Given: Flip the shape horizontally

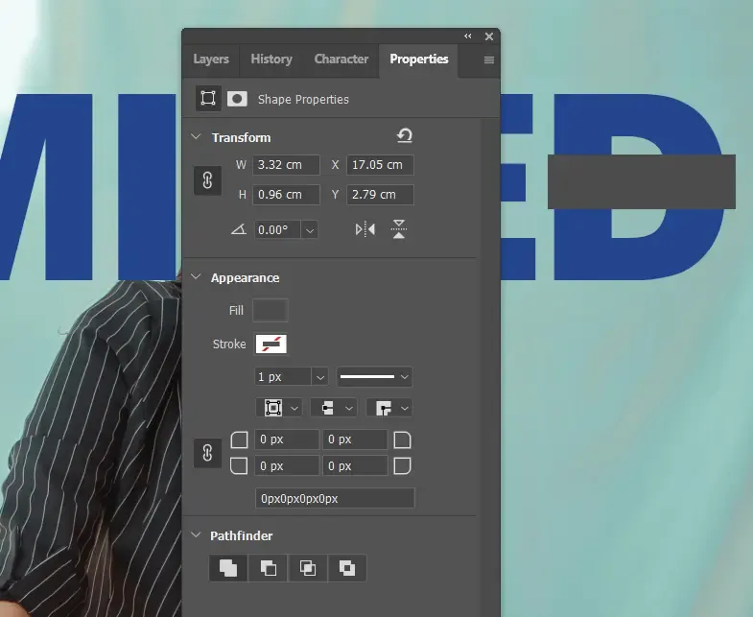Looking at the screenshot, I should 365,229.
